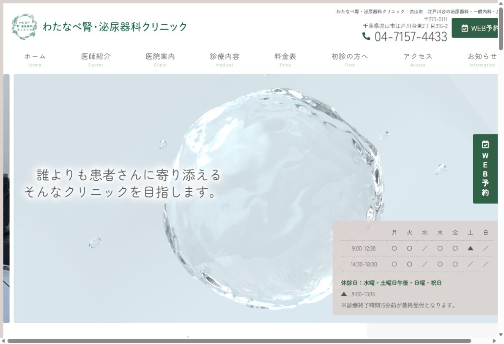Viewport: 504px width, 344px height.
Task: Click the 水 column header in schedule
Action: (x=425, y=233)
